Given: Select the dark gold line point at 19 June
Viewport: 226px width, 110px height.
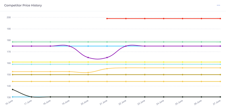Looking at the screenshot, I should pos(69,75).
